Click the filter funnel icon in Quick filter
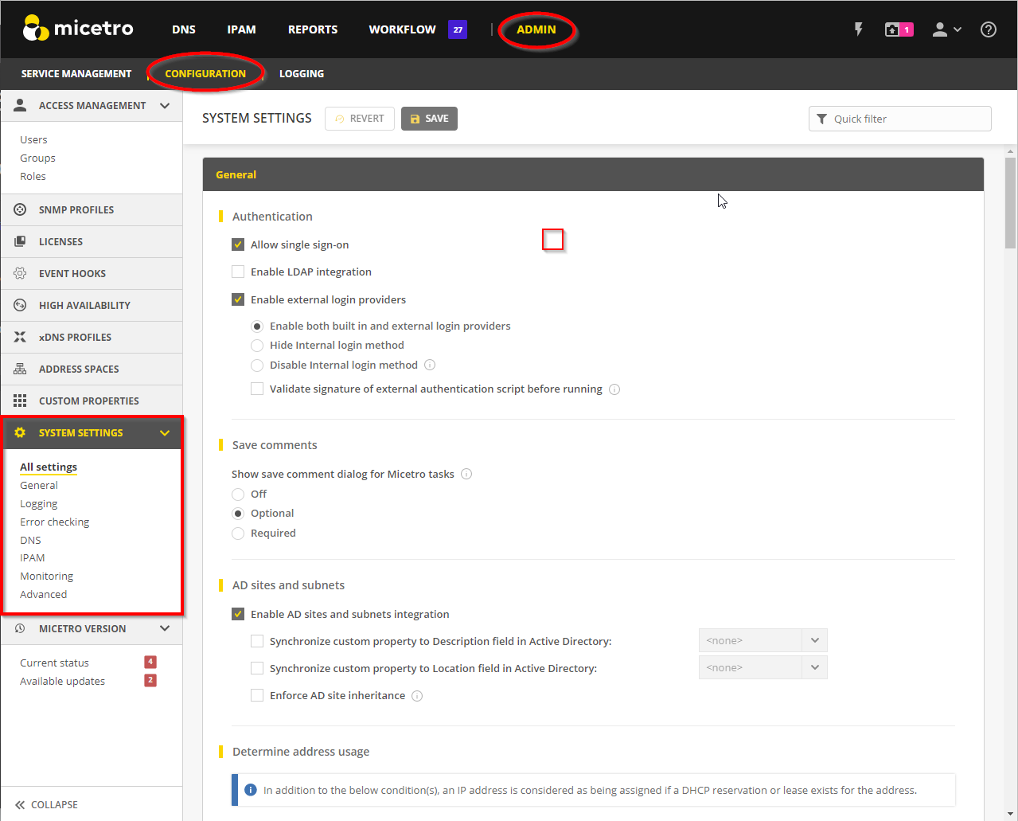Screen dimensions: 1018x821 [x=822, y=119]
